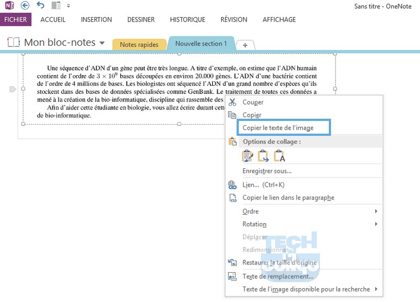Click the notebook icon beside Mon bloc-notes
420x302 pixels.
[x=13, y=43]
